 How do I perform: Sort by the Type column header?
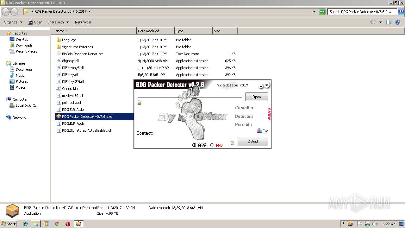(x=193, y=31)
